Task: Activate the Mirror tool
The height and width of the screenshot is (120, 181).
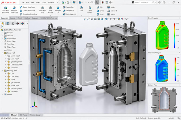Action: pyautogui.click(x=109, y=14)
